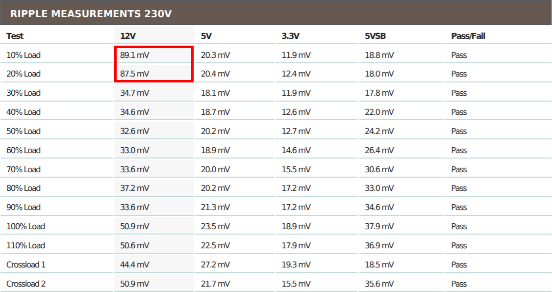Screen dimensions: 552x292
Task: Click Pass result for 50% Load
Action: [459, 132]
